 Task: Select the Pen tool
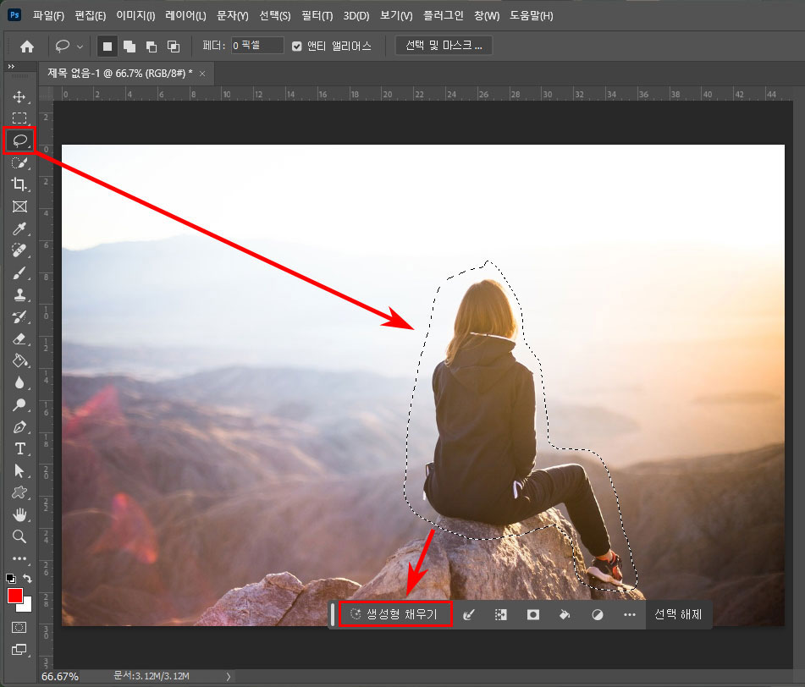[x=19, y=427]
